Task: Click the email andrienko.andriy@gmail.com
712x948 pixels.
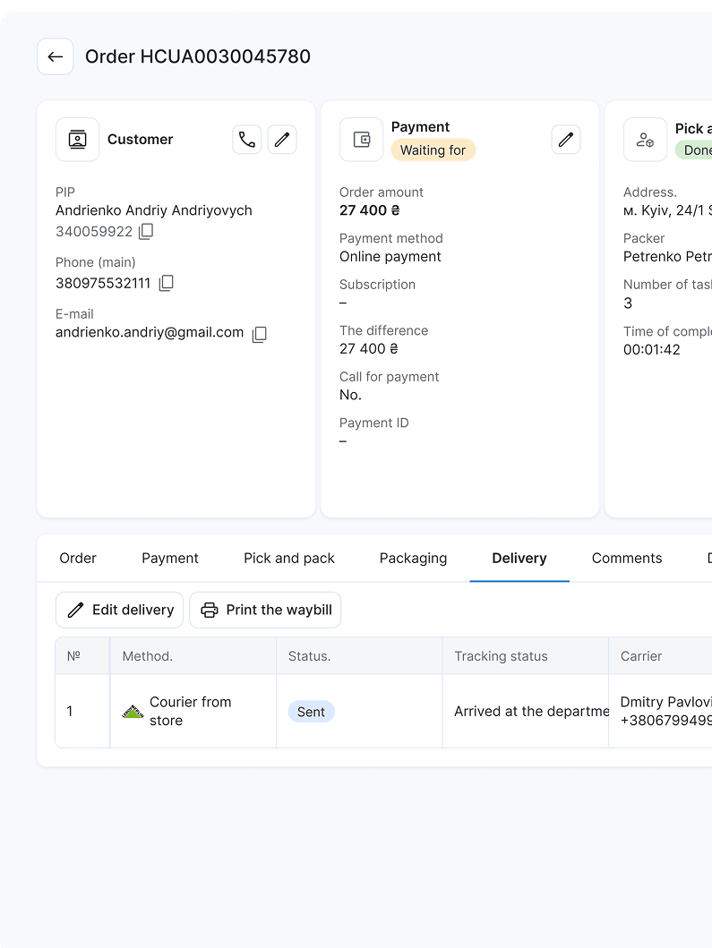Action: [150, 332]
